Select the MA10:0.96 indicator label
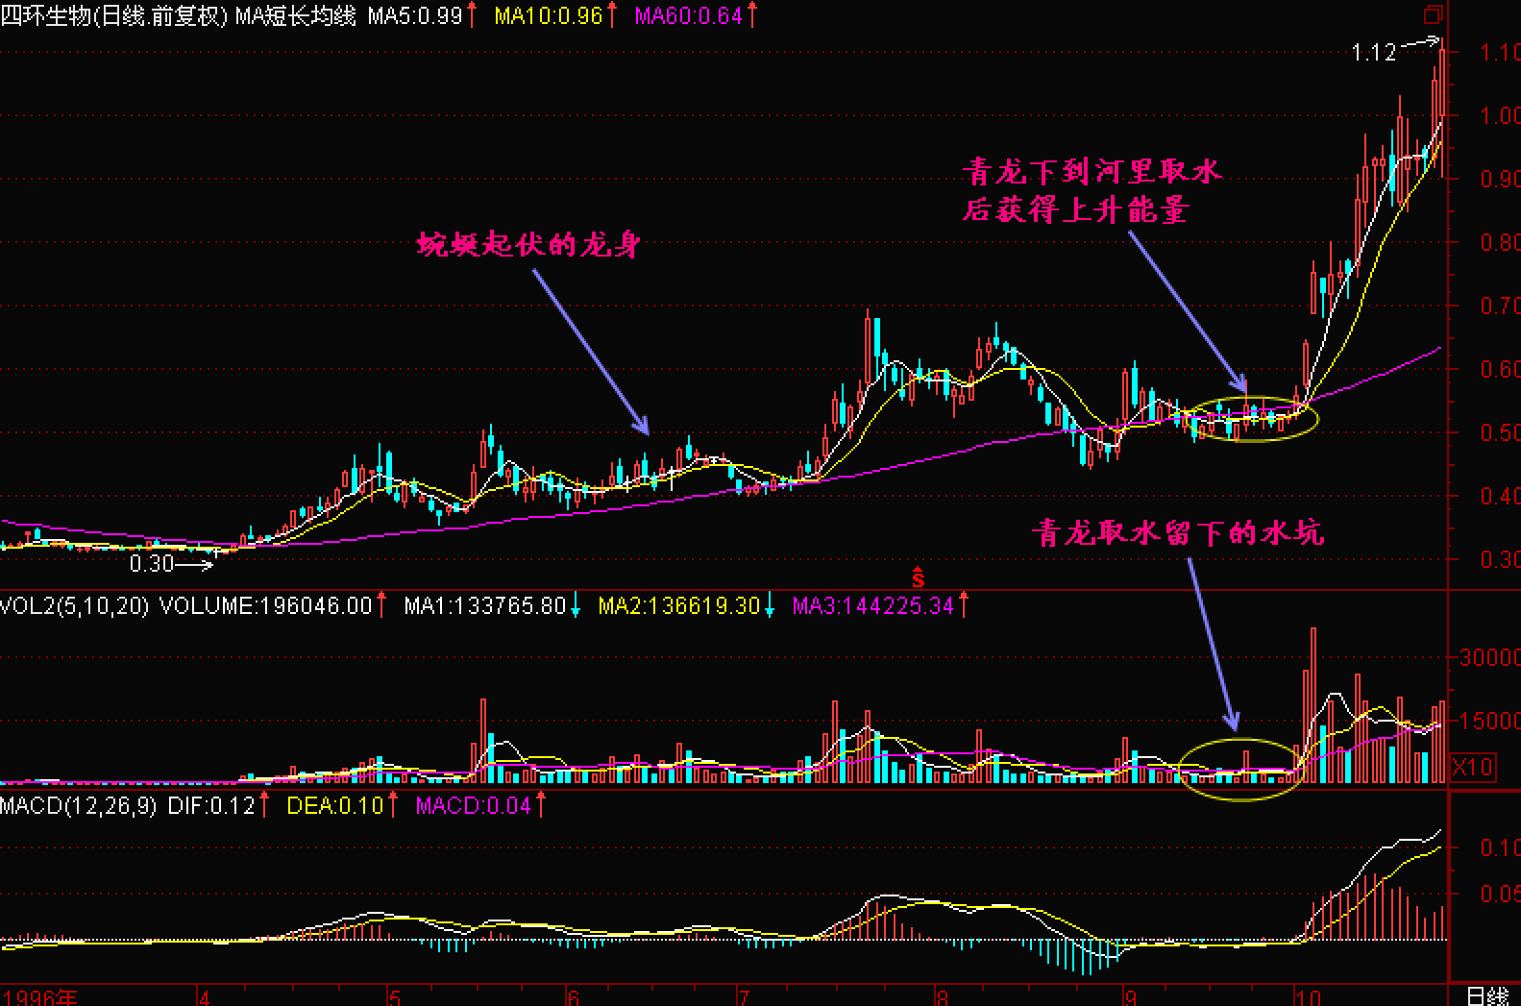1521x1006 pixels. tap(548, 15)
